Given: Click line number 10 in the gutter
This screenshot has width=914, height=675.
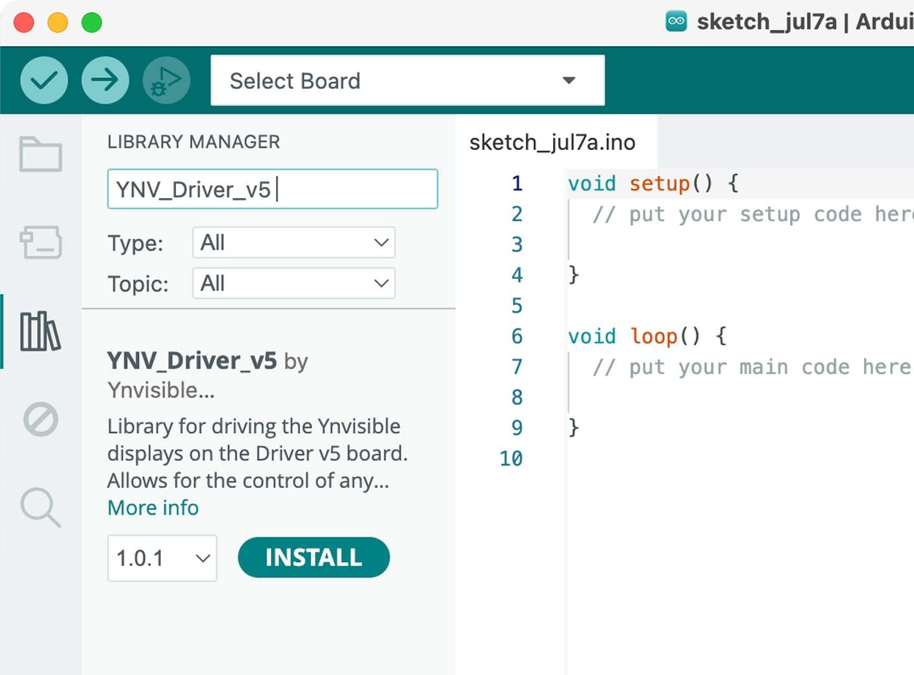Looking at the screenshot, I should pyautogui.click(x=511, y=459).
